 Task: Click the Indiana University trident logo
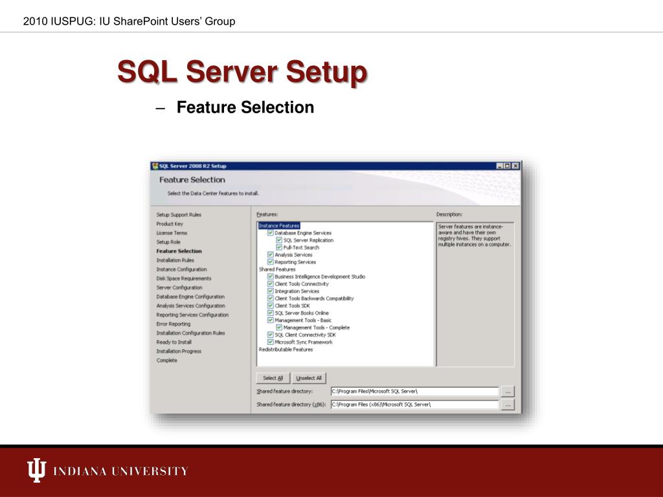point(36,470)
